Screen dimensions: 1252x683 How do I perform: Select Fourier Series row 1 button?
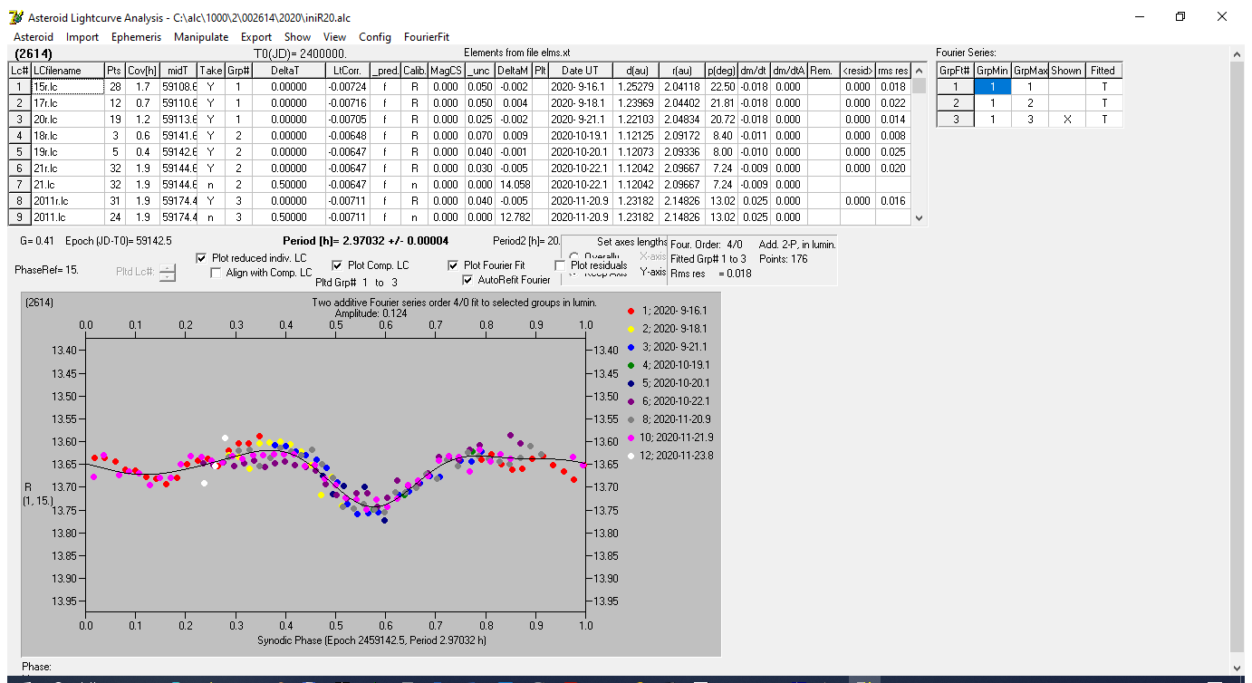[x=955, y=87]
